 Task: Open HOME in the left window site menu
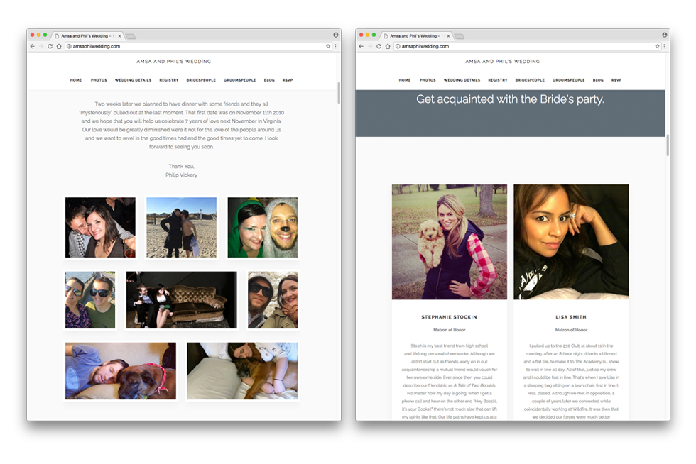click(x=76, y=80)
